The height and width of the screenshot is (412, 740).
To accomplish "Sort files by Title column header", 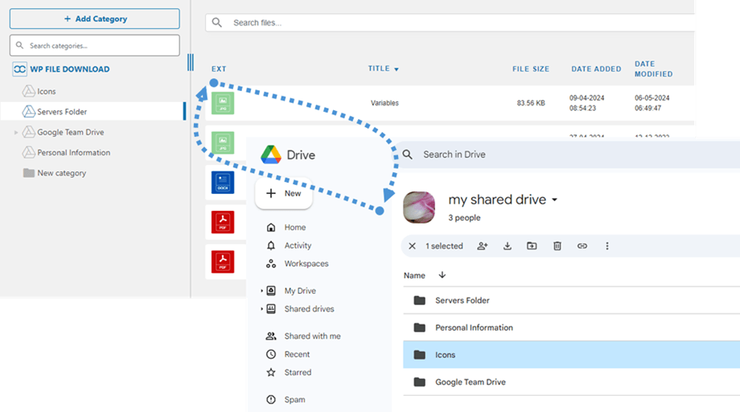I will coord(383,69).
